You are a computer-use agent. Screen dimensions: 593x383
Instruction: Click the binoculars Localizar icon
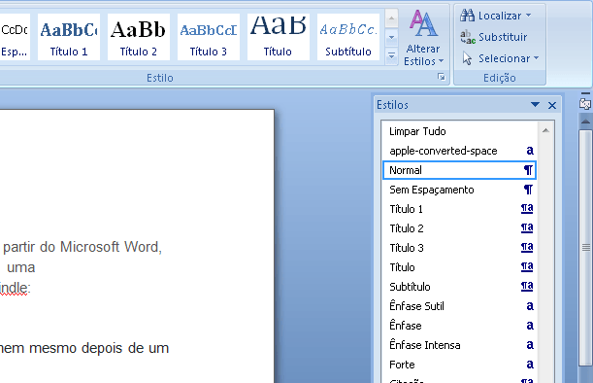pyautogui.click(x=467, y=16)
